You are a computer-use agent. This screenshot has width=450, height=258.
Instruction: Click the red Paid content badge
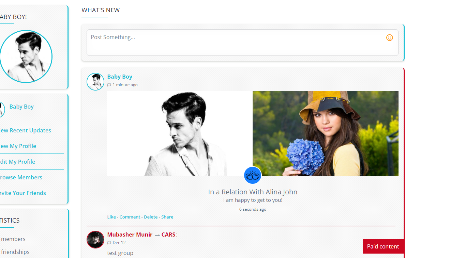(x=383, y=246)
